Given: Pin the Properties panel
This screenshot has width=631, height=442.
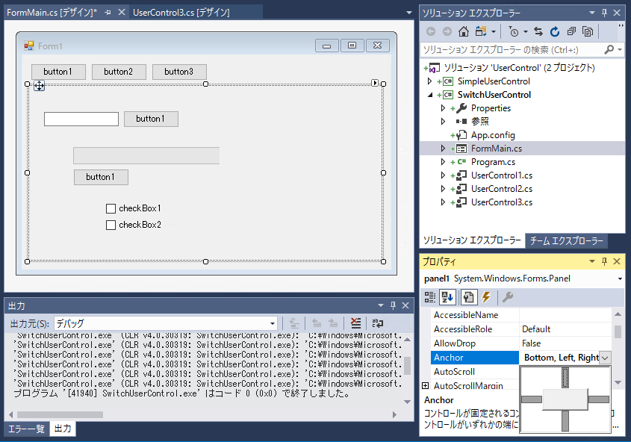Looking at the screenshot, I should (x=604, y=261).
